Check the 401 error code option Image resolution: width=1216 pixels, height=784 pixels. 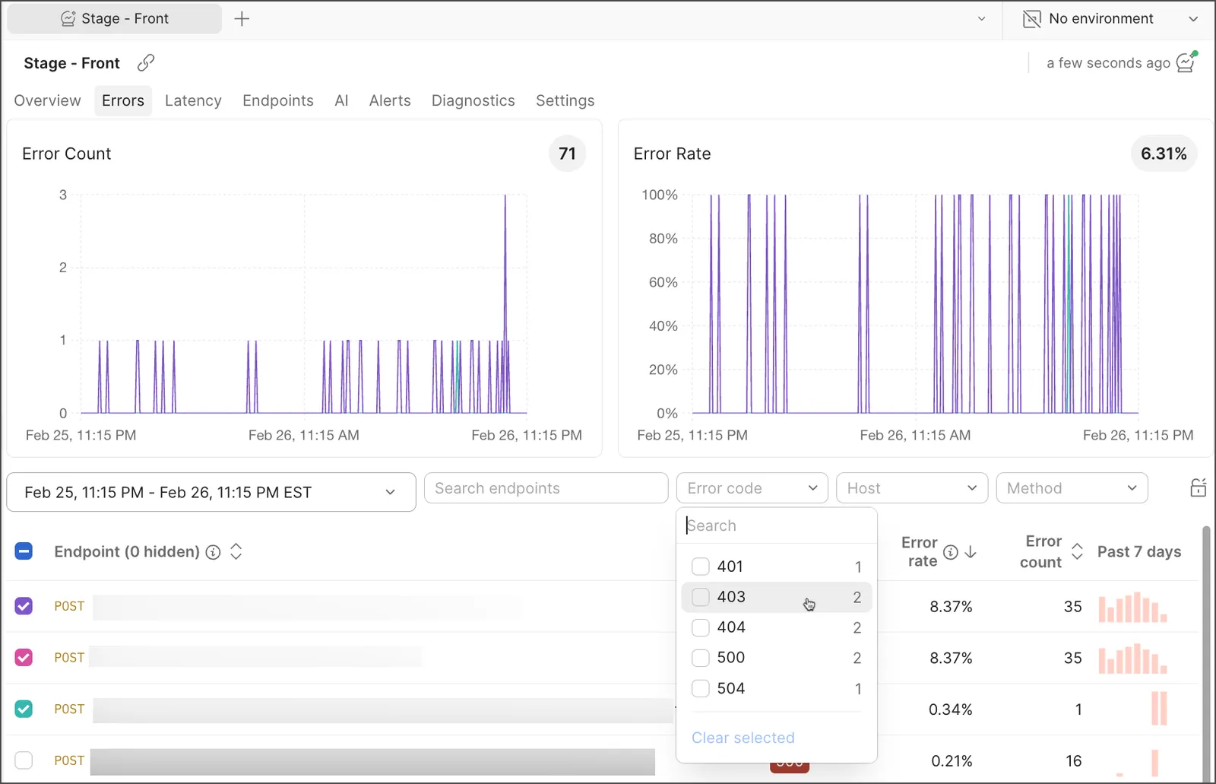coord(701,567)
